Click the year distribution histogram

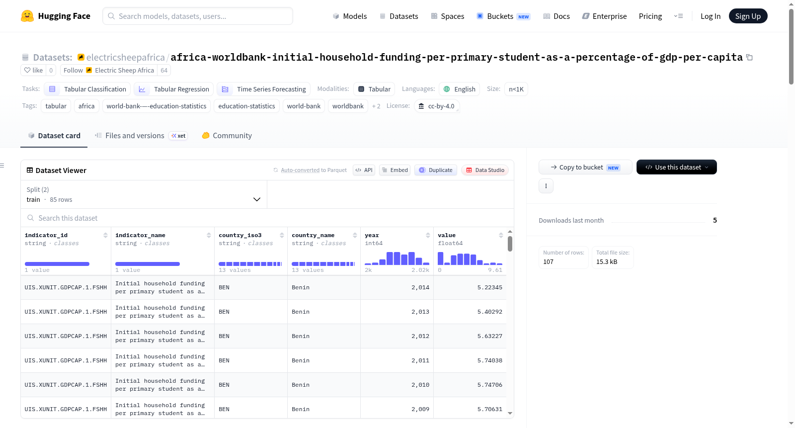pyautogui.click(x=397, y=258)
